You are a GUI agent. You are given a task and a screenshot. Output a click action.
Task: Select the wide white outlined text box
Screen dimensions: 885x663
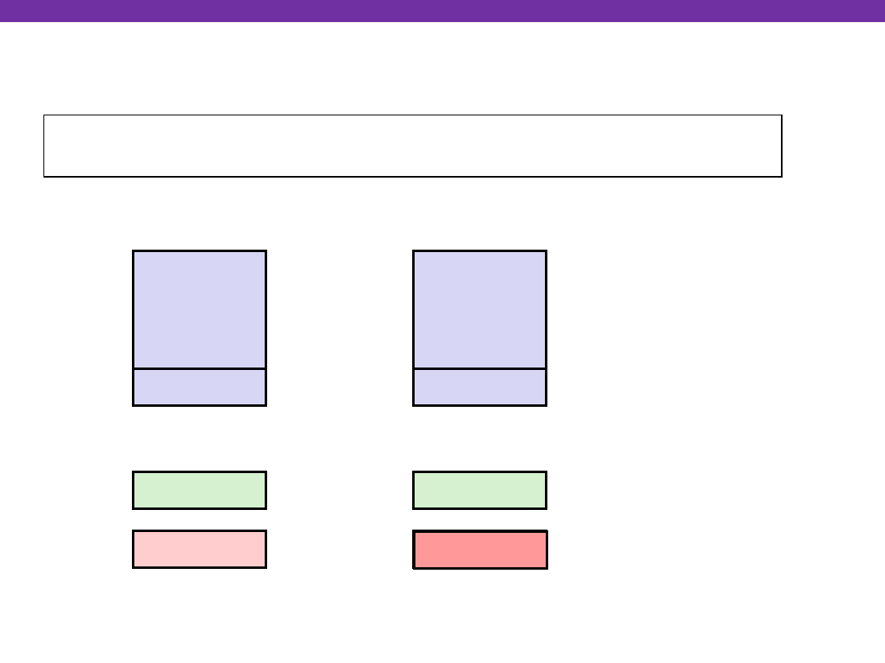pos(412,146)
